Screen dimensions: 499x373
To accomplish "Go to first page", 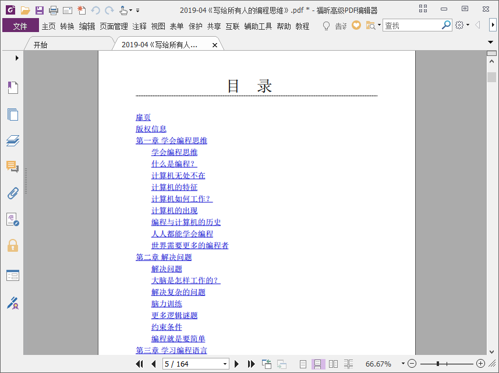I will coord(139,364).
